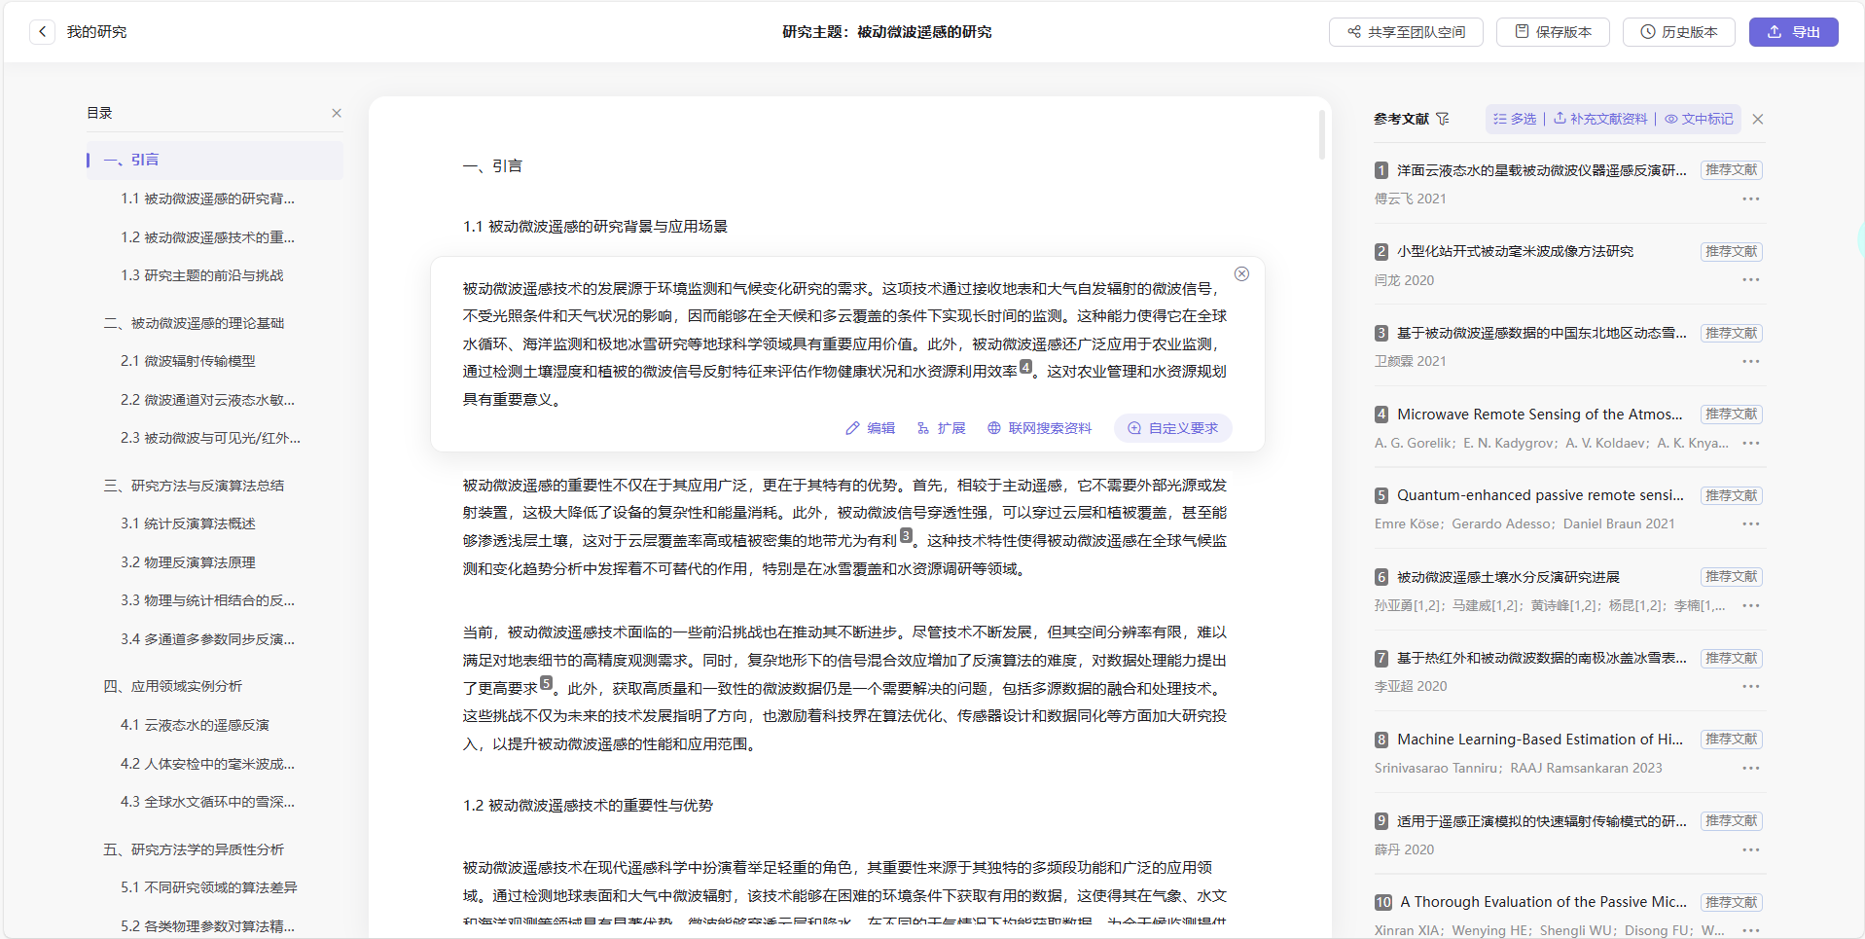Click the back arrow beside 我的研究
The height and width of the screenshot is (939, 1865).
(42, 32)
